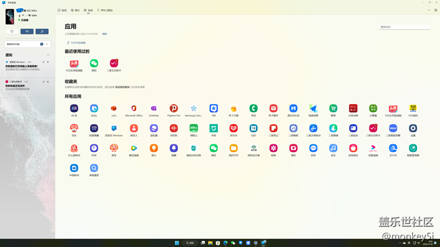Viewport: 440px width, 247px height.
Task: Open the Calendar app icon
Action: (x=253, y=128)
